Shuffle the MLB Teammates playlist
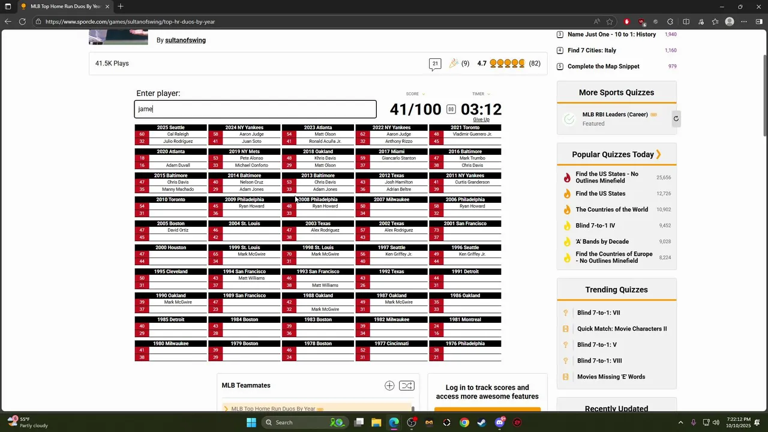This screenshot has height=432, width=768. 406,386
